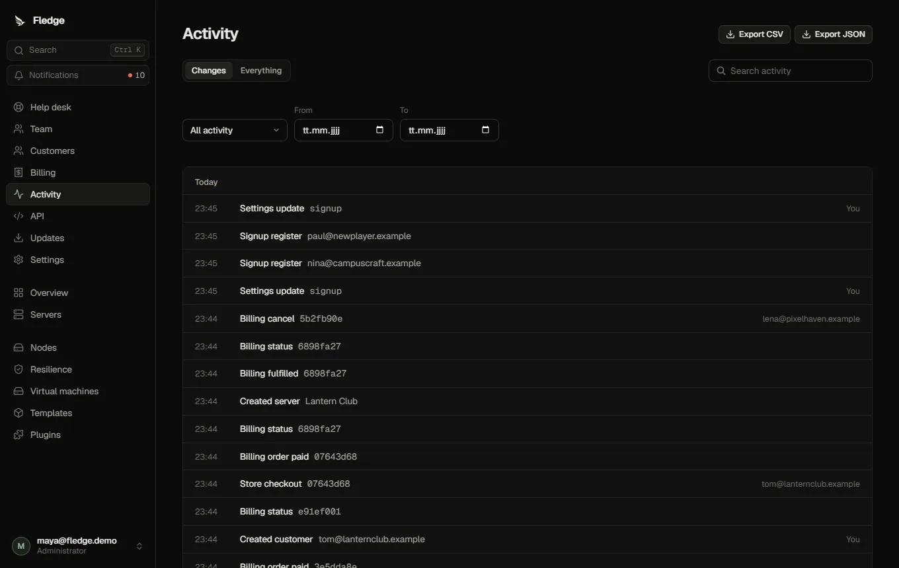
Task: Click the Settings gear icon
Action: 19,260
